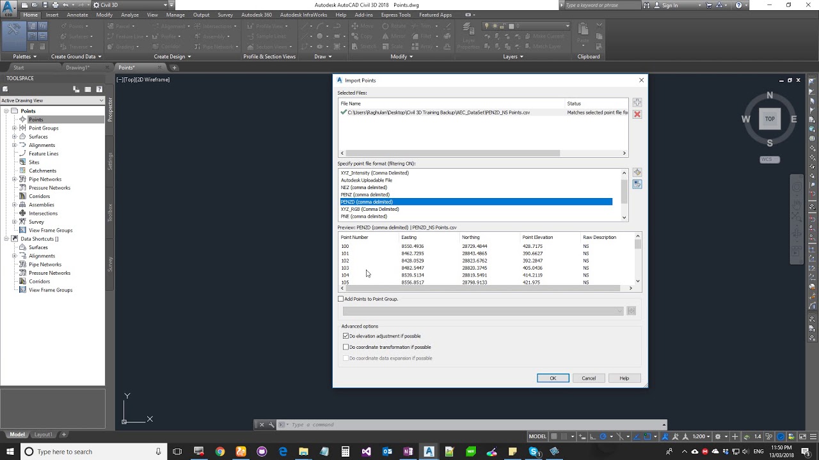
Task: Open the AutoCAD Civil 3D application menu button
Action: [8, 8]
